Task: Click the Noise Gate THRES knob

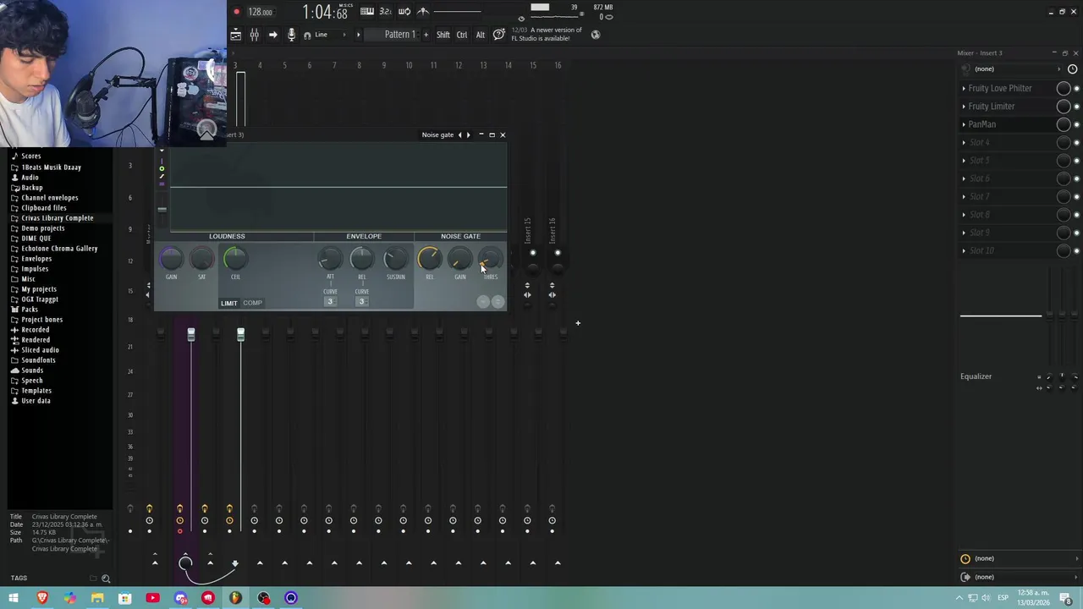Action: (491, 259)
